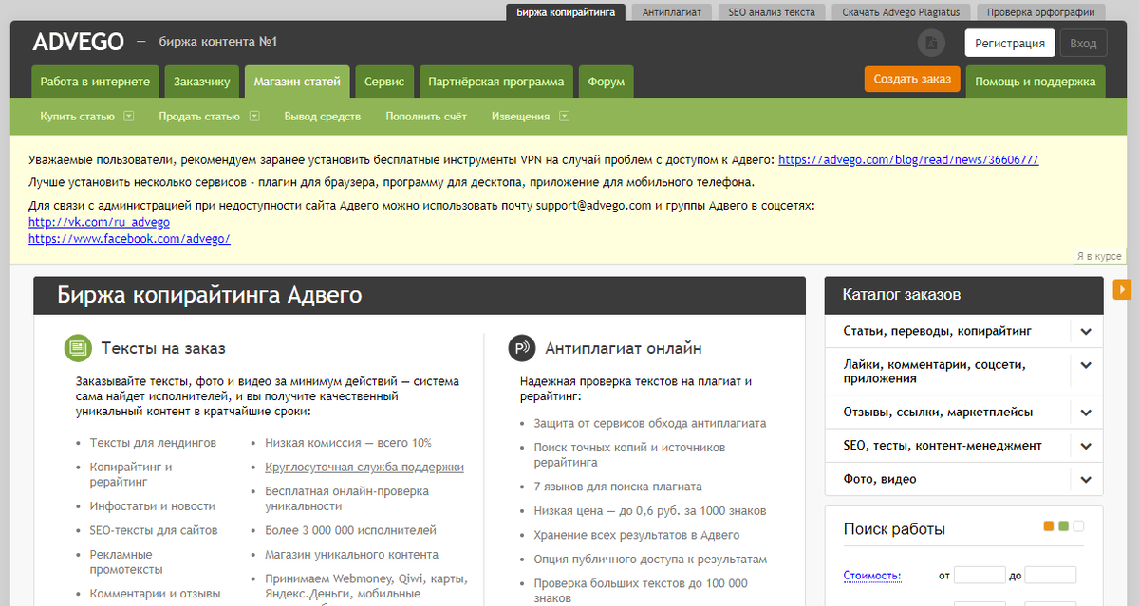Dismiss notice with Я в курсе

click(1099, 256)
